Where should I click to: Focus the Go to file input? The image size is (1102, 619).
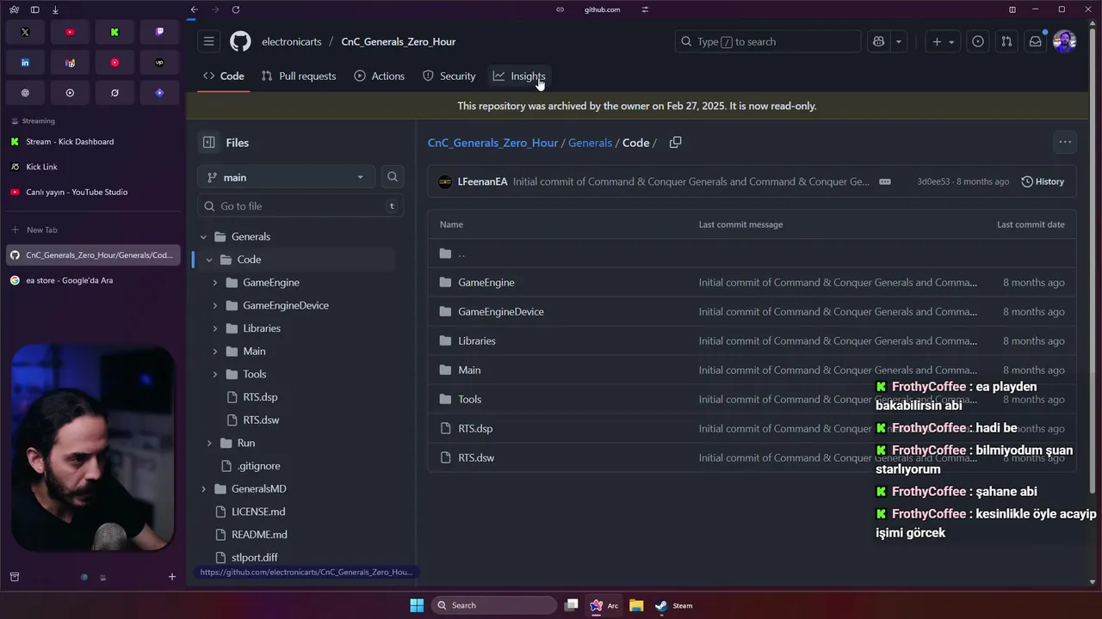300,206
